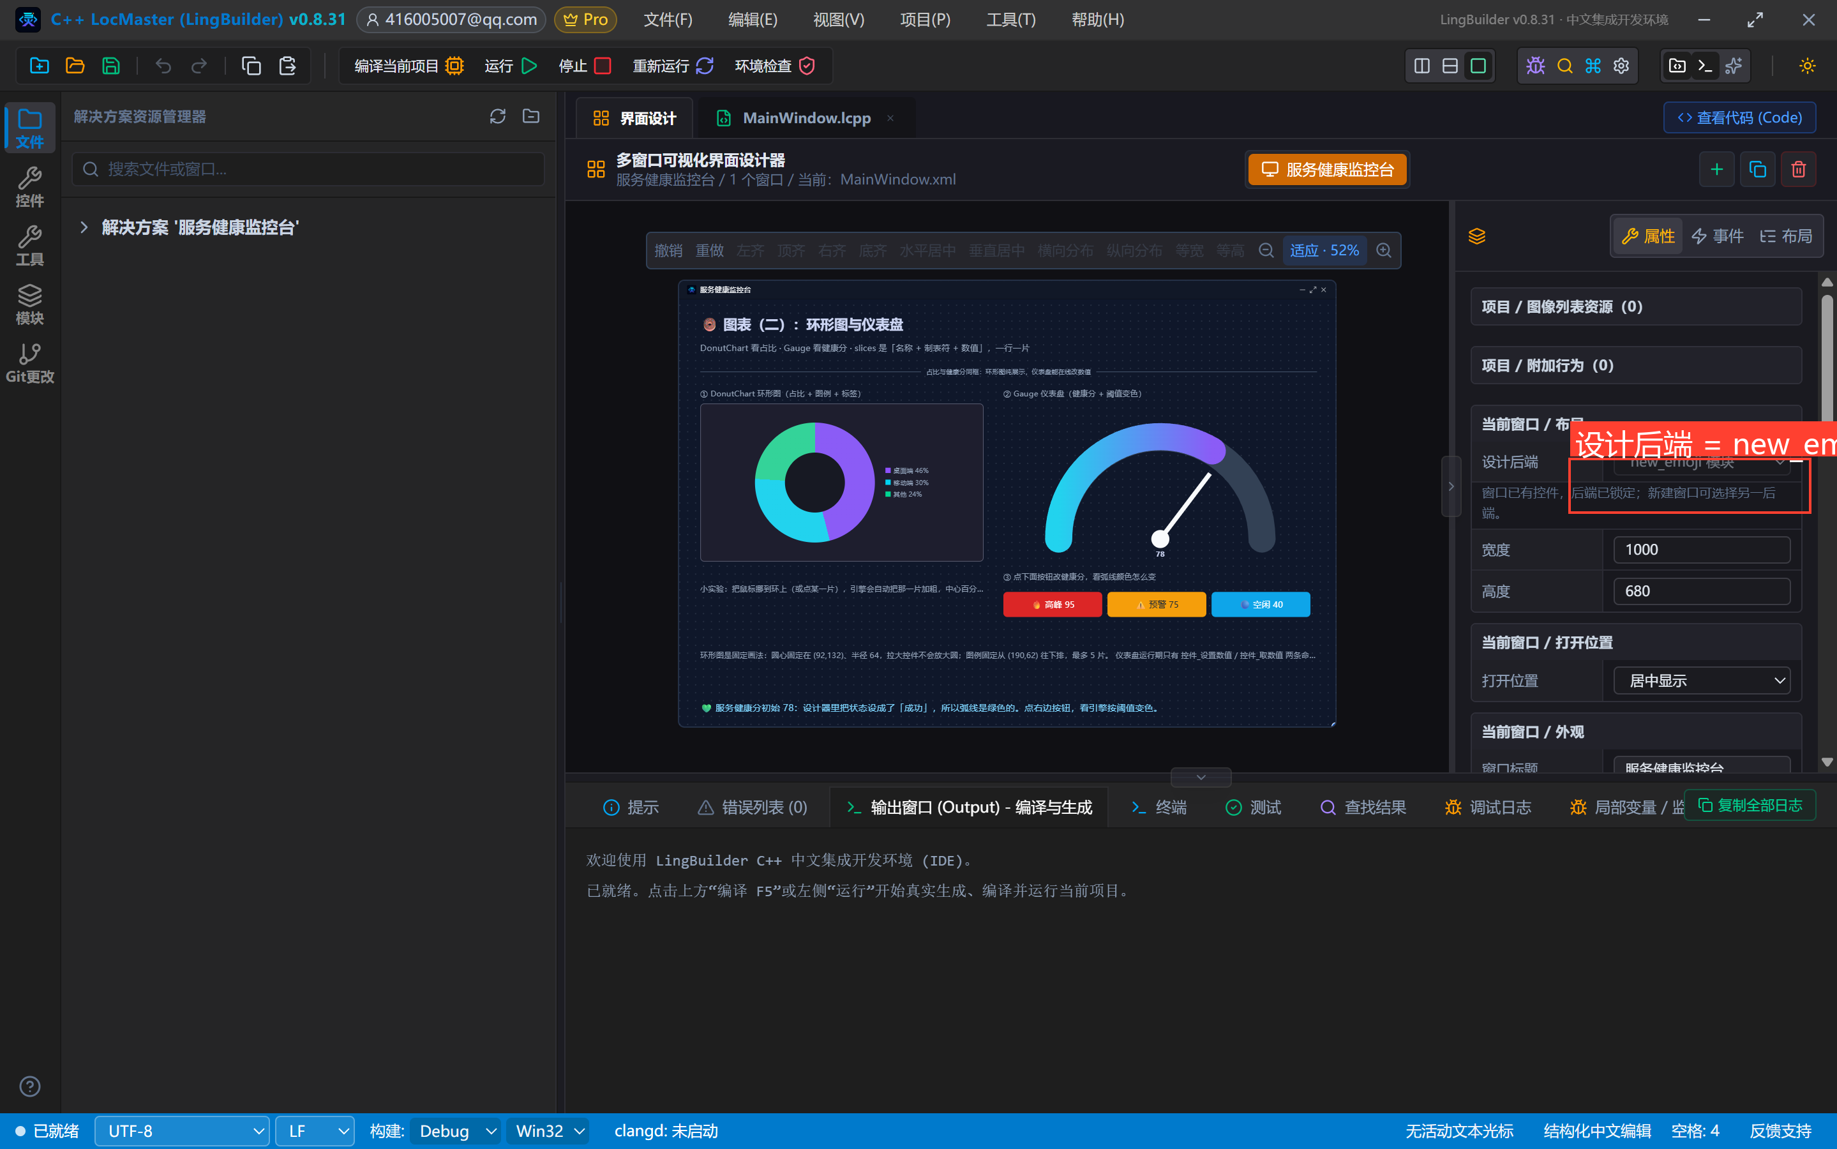The image size is (1837, 1149).
Task: Switch to single-pane layout
Action: 1478,66
